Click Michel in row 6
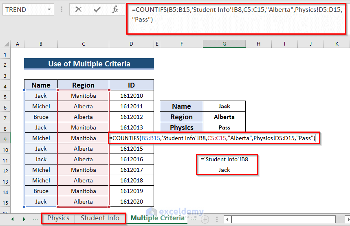350x226 pixels. (41, 106)
